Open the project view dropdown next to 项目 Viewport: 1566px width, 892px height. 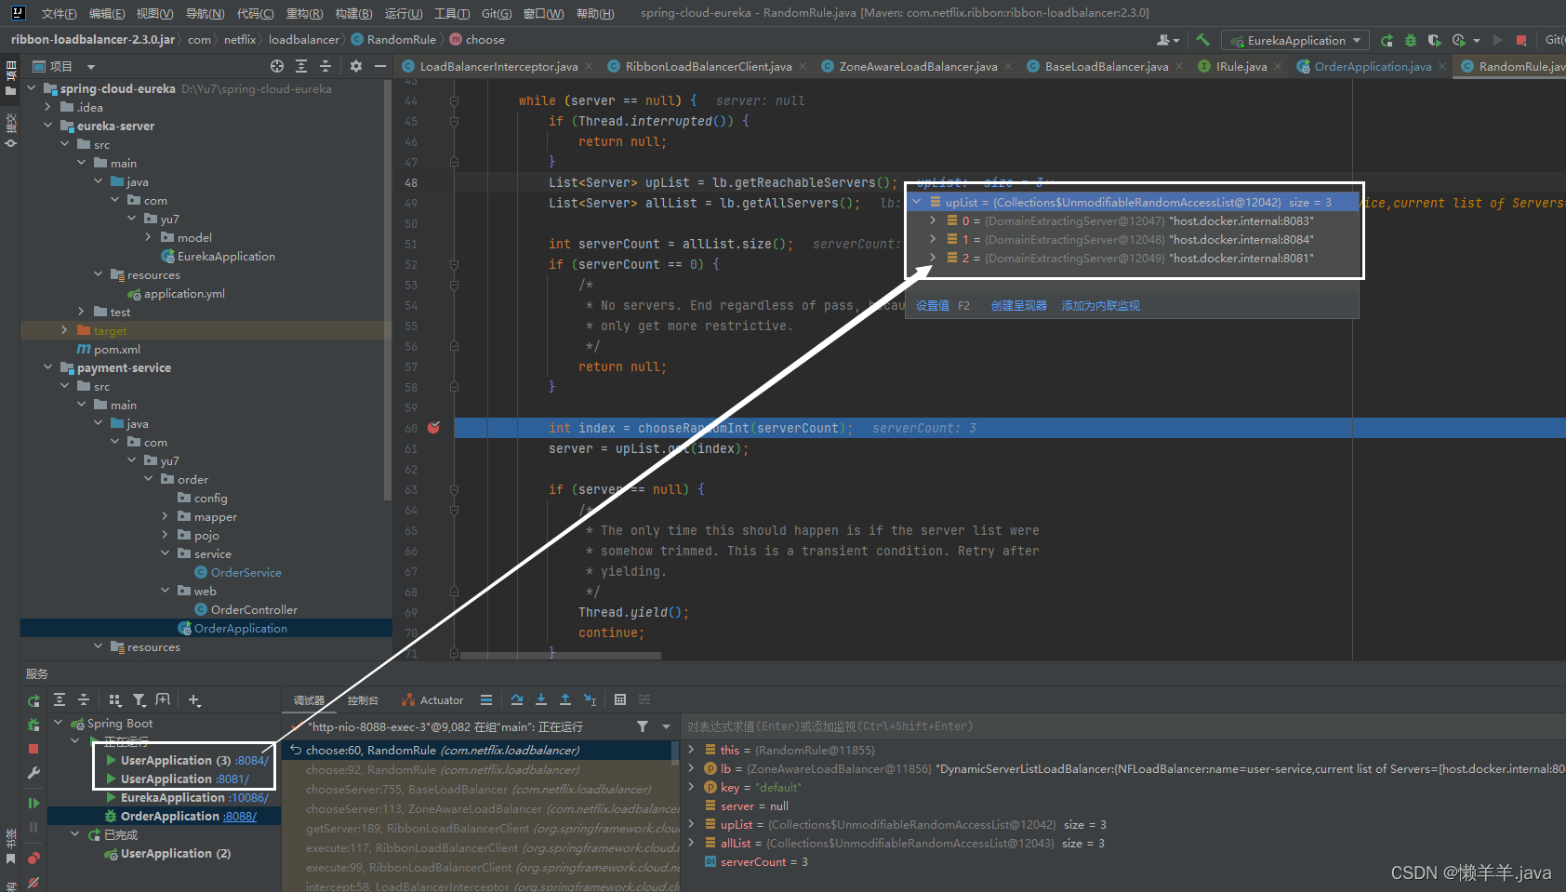point(91,67)
